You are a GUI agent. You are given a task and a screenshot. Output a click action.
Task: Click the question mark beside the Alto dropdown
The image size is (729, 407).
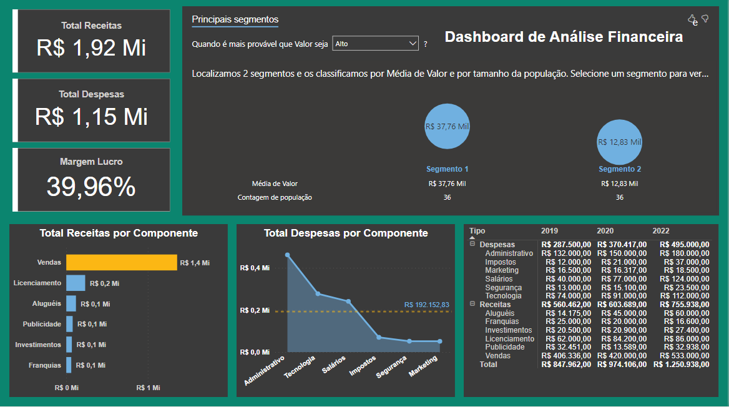[426, 44]
